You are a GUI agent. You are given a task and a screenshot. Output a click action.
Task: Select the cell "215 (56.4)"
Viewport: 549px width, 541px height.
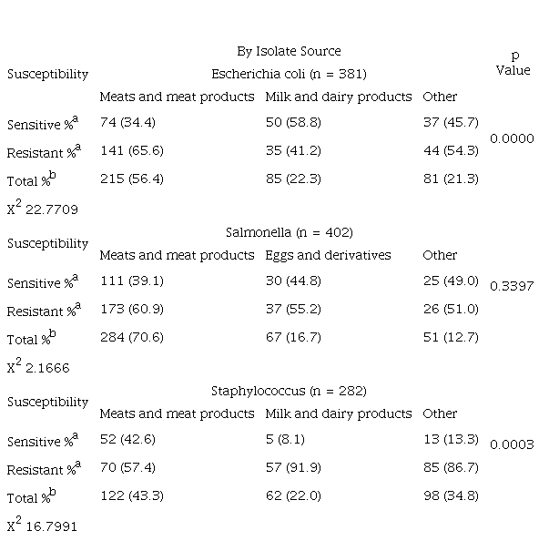[x=131, y=179]
